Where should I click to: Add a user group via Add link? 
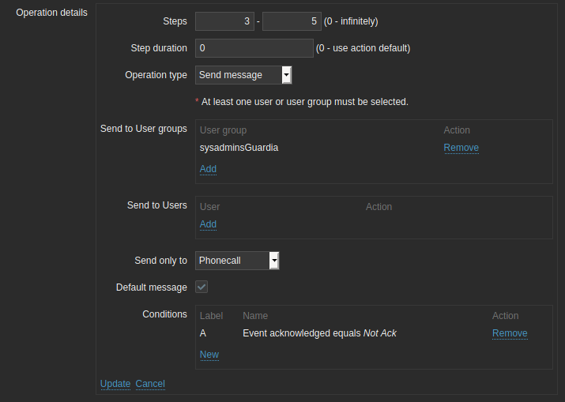tap(208, 169)
